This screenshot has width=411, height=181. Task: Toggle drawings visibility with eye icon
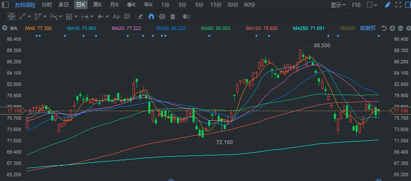coord(162,16)
